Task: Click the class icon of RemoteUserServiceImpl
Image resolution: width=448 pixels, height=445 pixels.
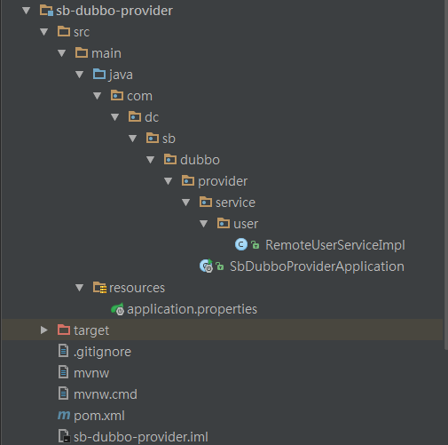Action: [x=241, y=244]
